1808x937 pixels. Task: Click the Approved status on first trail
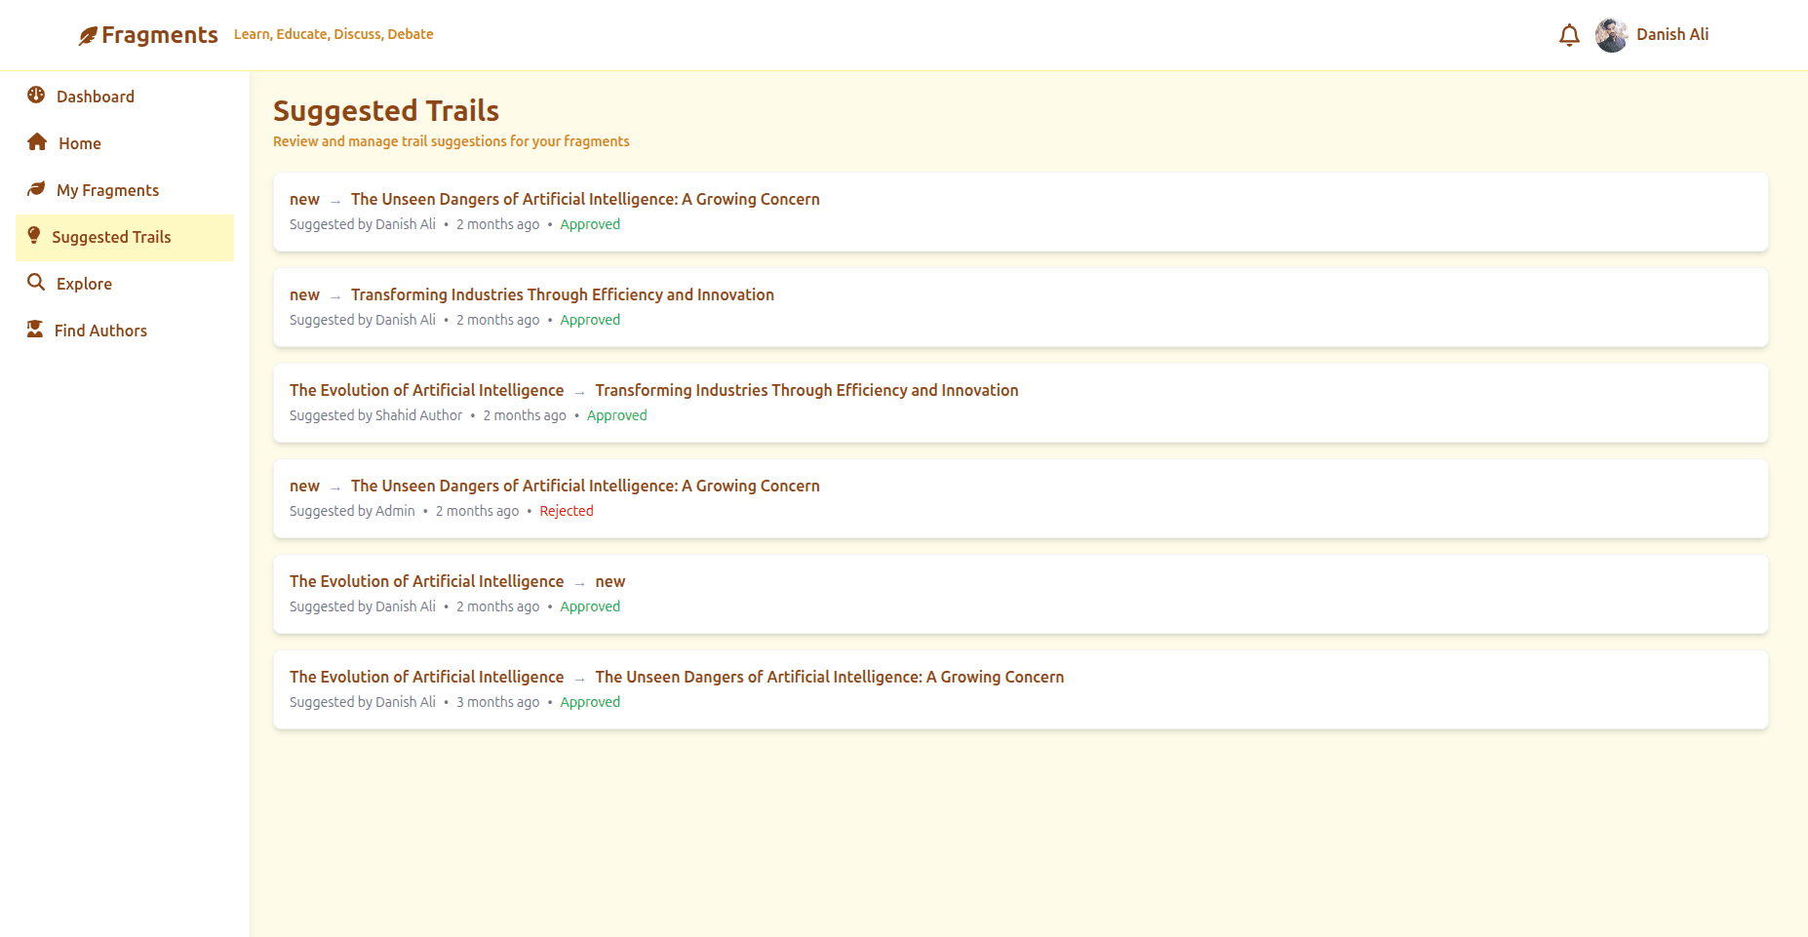[590, 223]
